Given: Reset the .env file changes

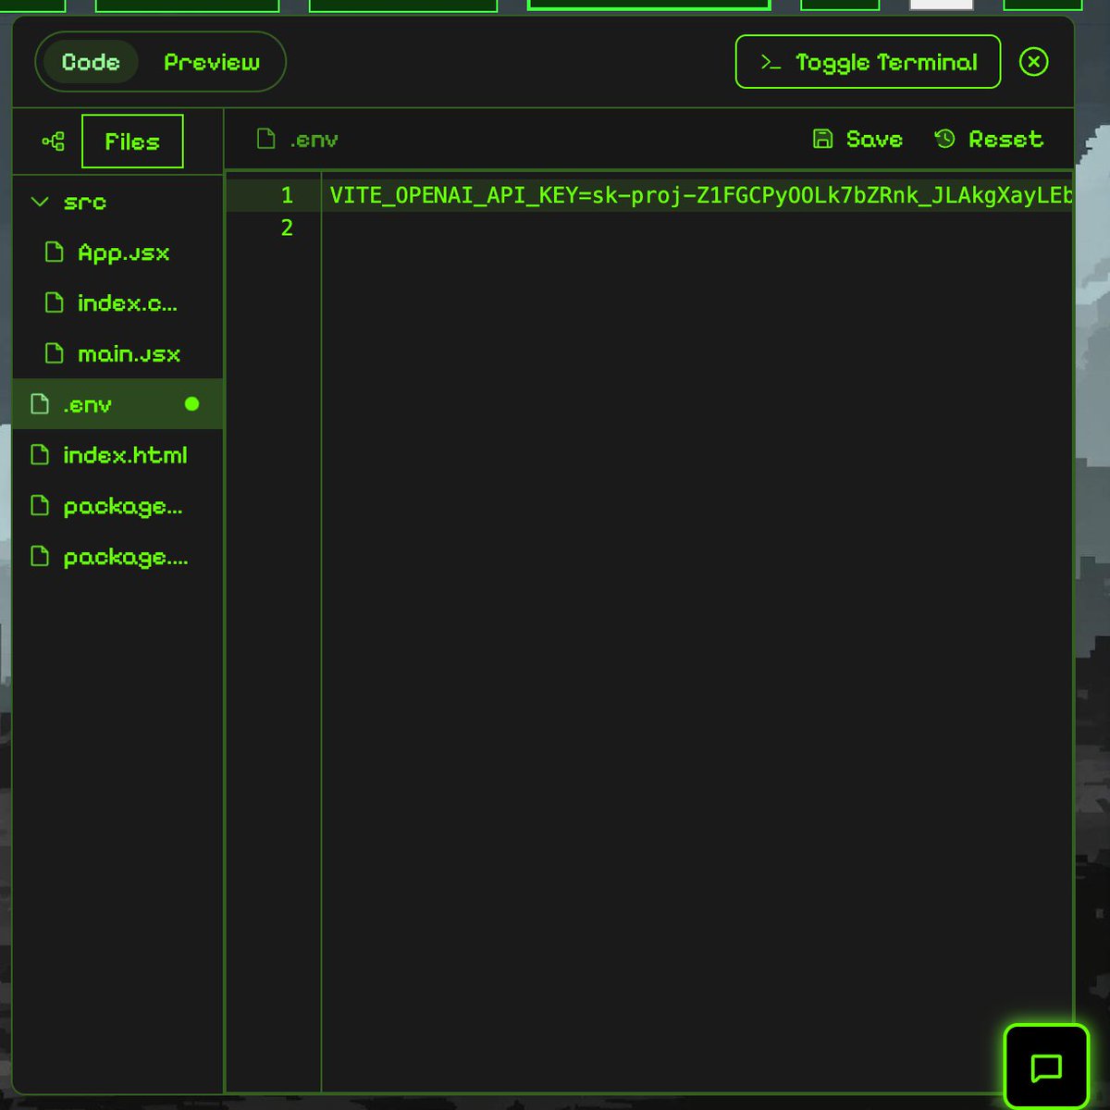Looking at the screenshot, I should click(x=989, y=139).
